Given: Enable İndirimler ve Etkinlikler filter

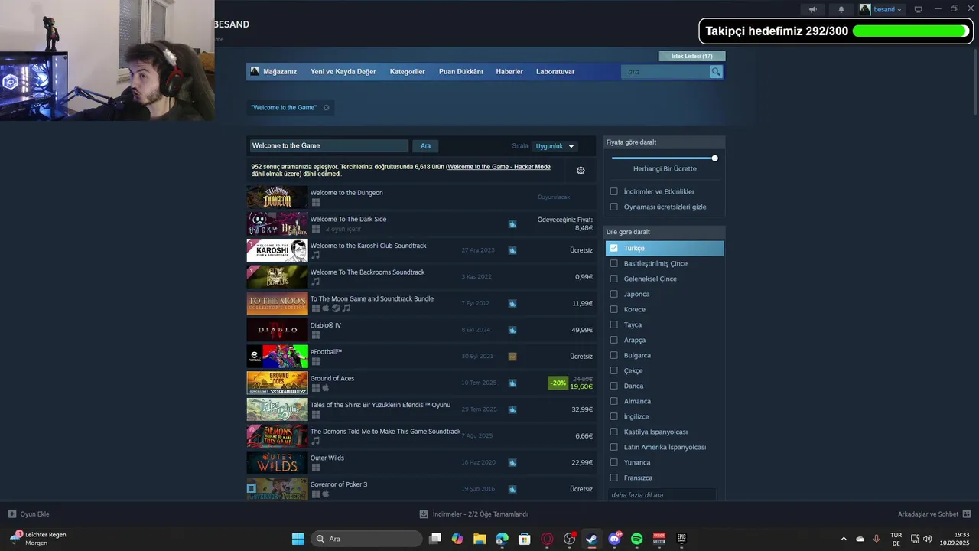Looking at the screenshot, I should [x=613, y=191].
